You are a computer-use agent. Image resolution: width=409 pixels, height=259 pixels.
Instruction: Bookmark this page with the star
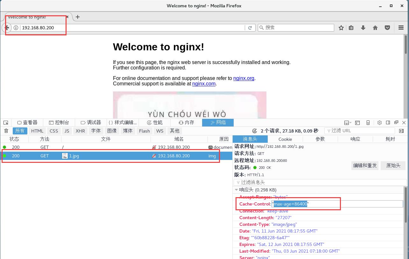click(341, 28)
